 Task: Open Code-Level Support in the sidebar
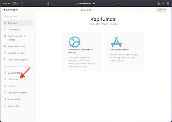[18, 60]
